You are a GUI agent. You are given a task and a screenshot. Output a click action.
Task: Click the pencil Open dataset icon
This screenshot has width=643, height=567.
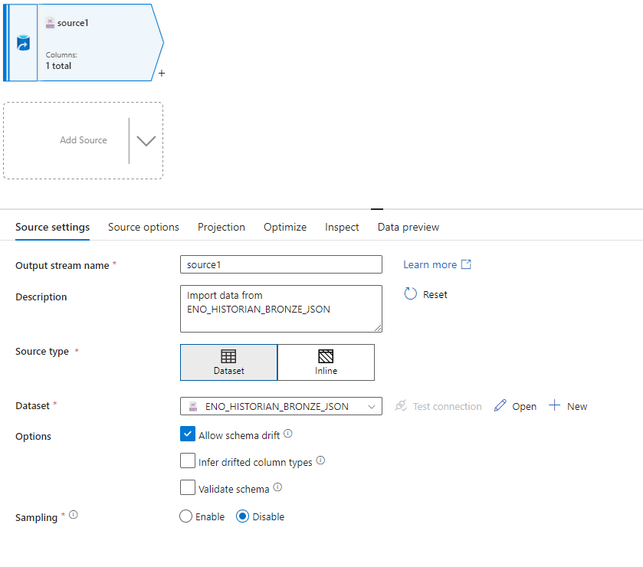point(500,406)
